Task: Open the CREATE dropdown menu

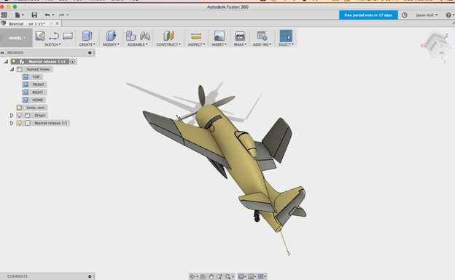Action: coord(87,44)
